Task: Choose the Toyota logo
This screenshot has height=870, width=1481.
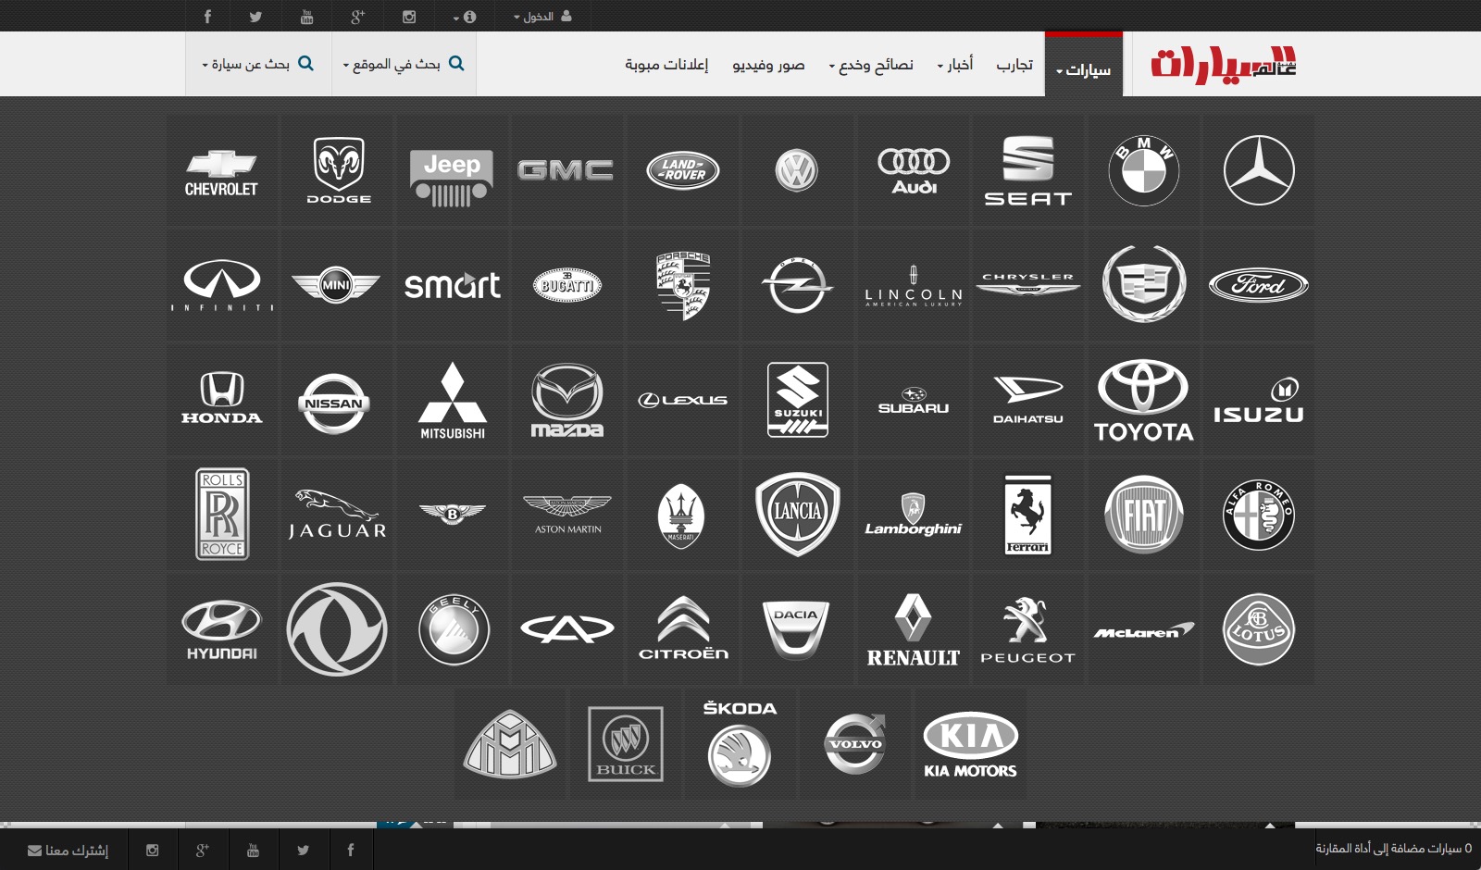Action: tap(1143, 400)
